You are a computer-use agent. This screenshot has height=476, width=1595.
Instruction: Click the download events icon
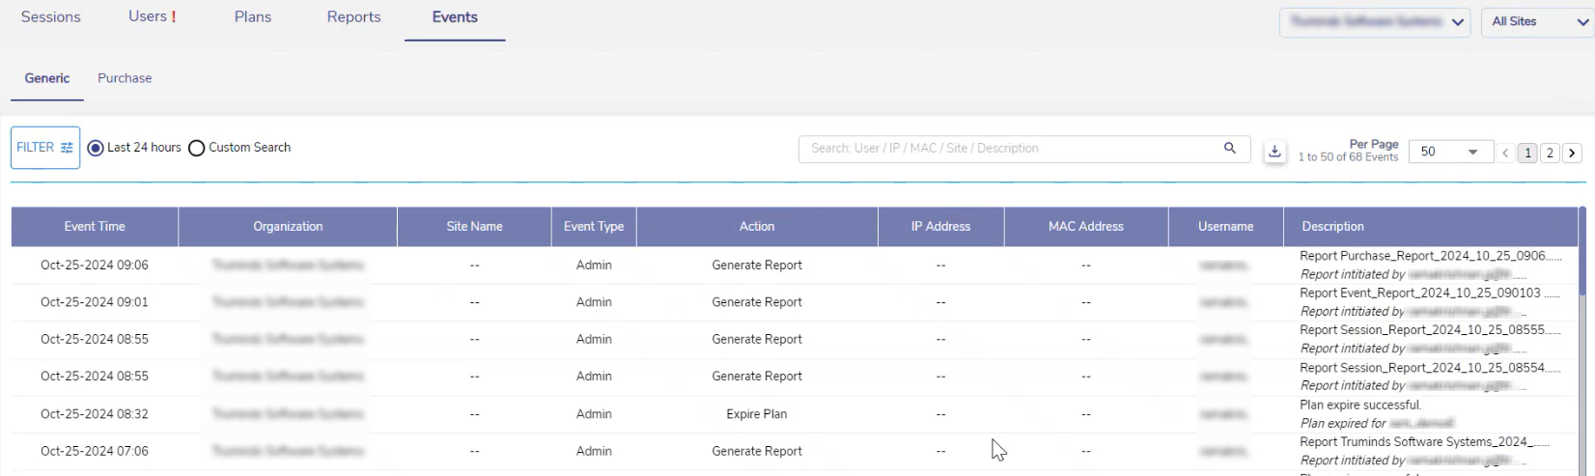tap(1274, 151)
